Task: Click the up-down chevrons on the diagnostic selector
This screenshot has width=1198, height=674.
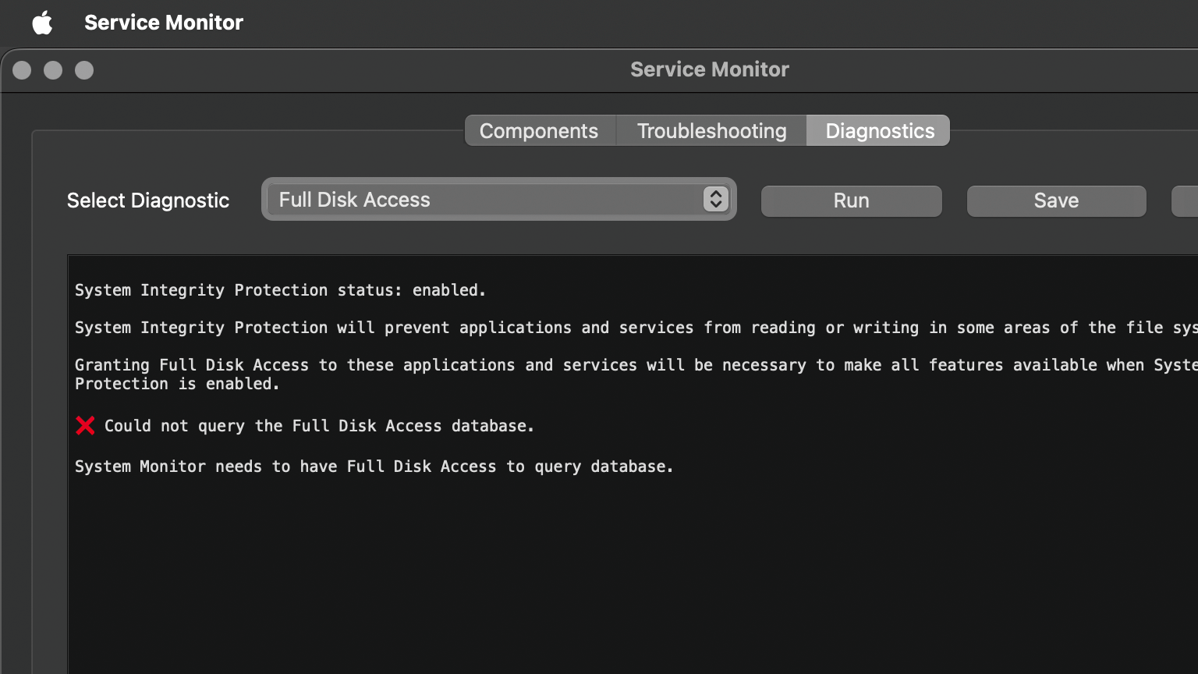Action: (715, 200)
